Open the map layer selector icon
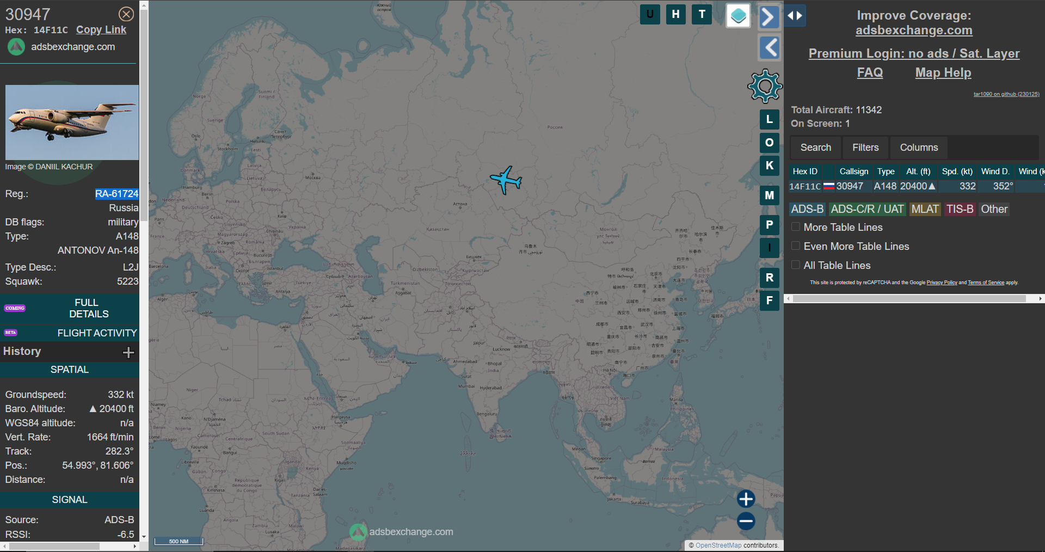This screenshot has height=552, width=1045. pyautogui.click(x=738, y=16)
